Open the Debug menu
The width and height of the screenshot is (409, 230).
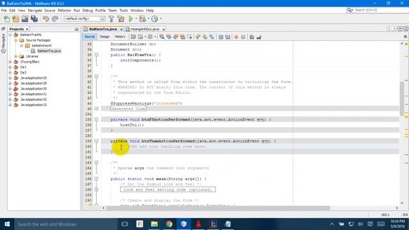pyautogui.click(x=88, y=10)
